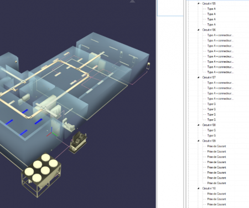Screen dimensions: 249x208
Task: Collapse the Circuit n°09 expander arrow
Action: [x=199, y=141]
